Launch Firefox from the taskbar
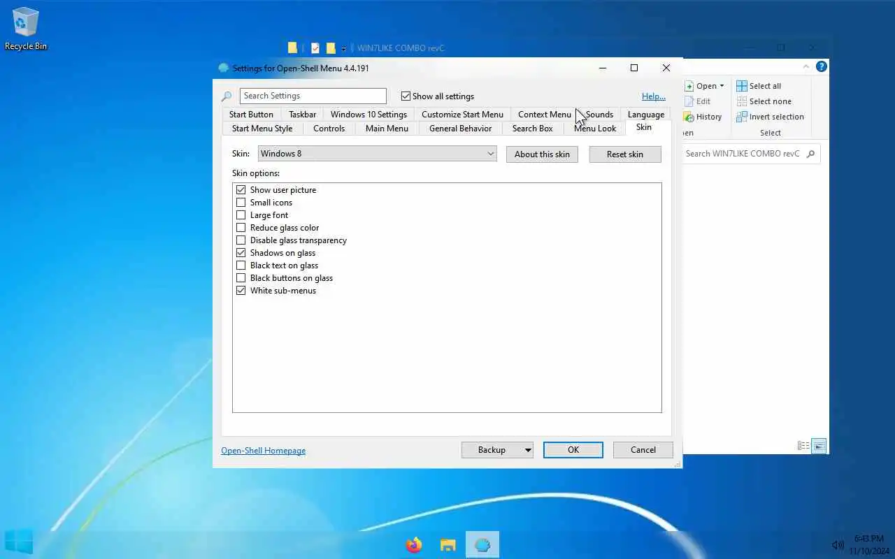 [414, 545]
